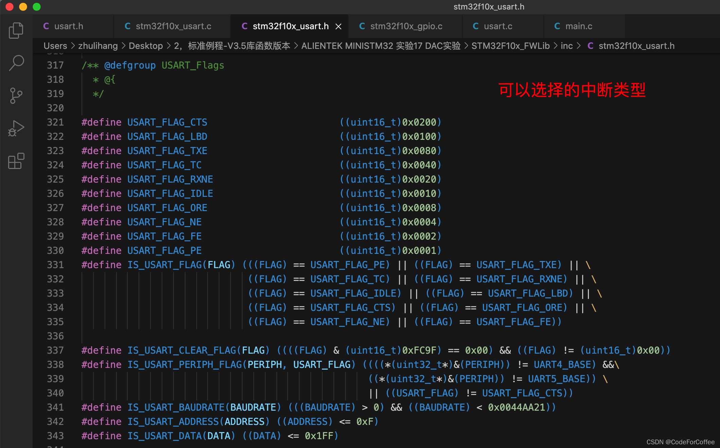Open the Explorer view in activity bar
The width and height of the screenshot is (720, 448).
tap(16, 31)
